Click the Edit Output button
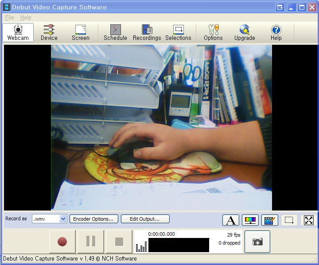The image size is (319, 265). pyautogui.click(x=145, y=219)
